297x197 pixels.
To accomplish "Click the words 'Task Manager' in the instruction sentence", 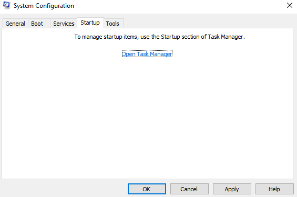I will [225, 37].
